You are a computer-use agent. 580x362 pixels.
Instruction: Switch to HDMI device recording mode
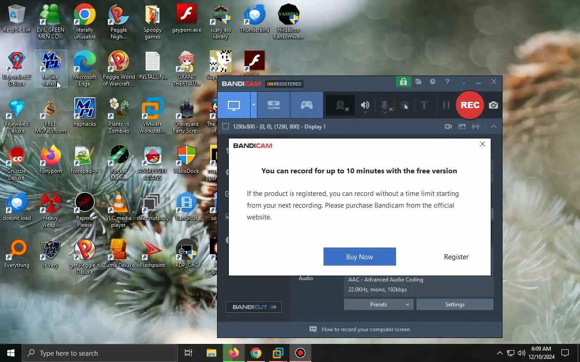coord(274,105)
